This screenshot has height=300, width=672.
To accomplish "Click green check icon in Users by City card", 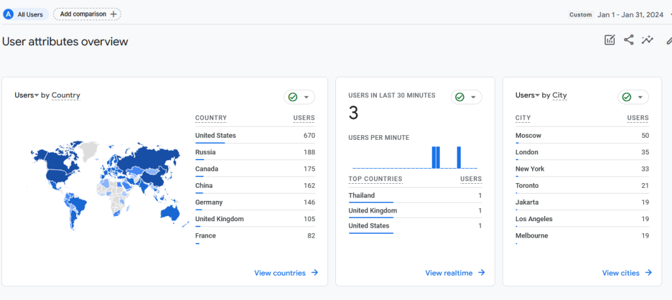I will point(627,97).
